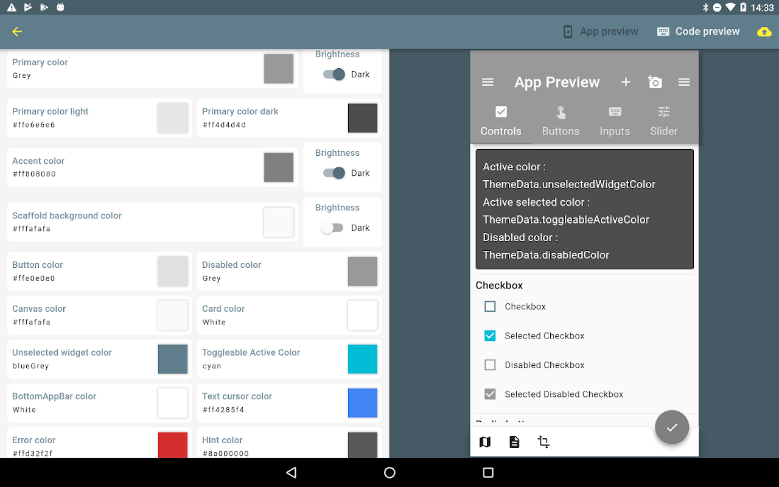Viewport: 779px width, 487px height.
Task: Tap the floating checkmark action button
Action: coord(672,427)
